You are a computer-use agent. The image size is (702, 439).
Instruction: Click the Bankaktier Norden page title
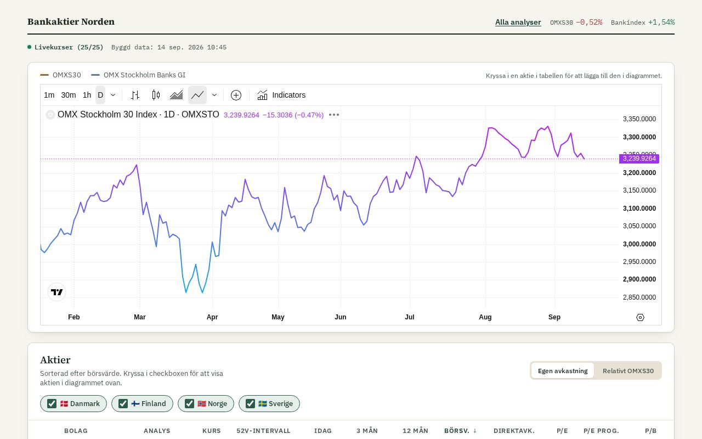point(71,22)
